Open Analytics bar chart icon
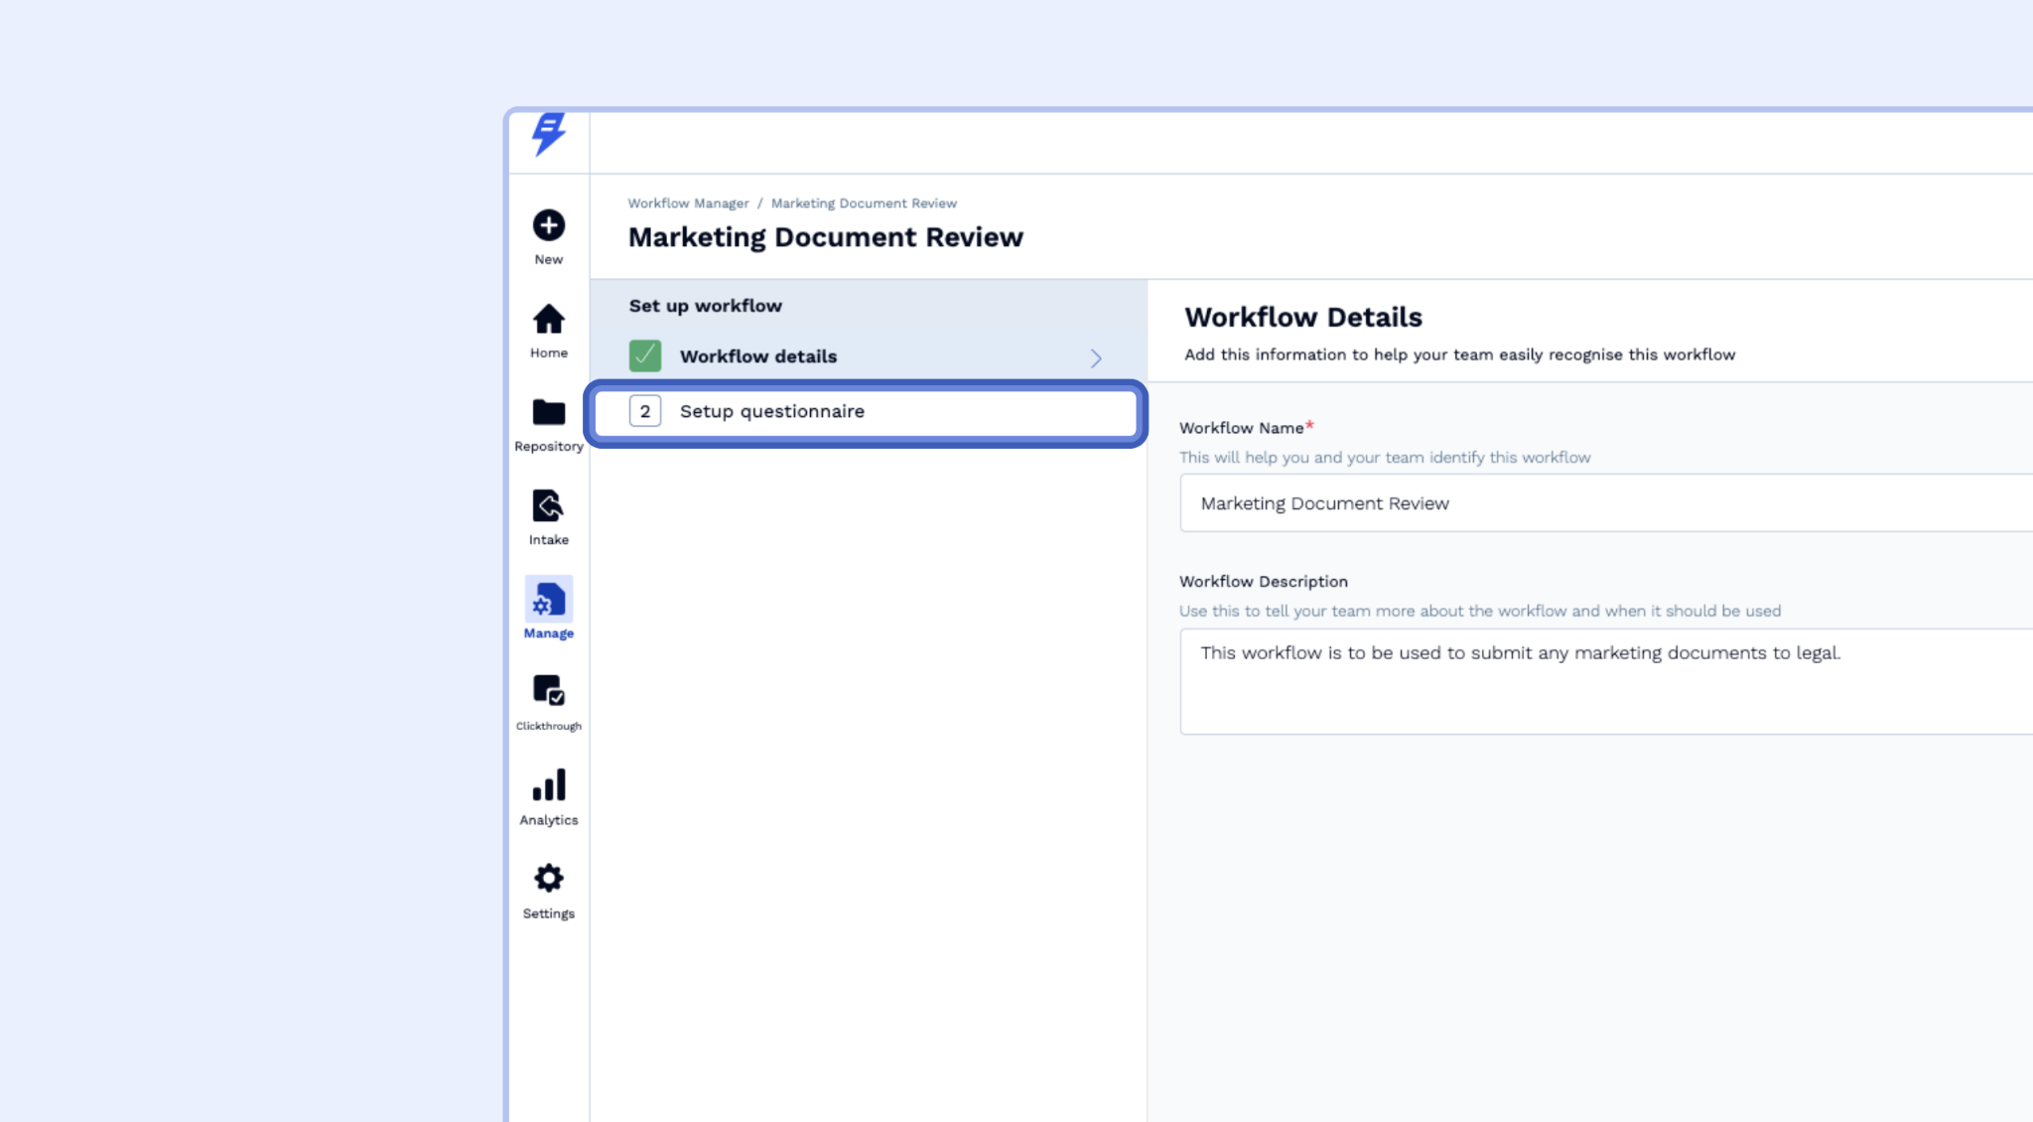The image size is (2033, 1122). tap(548, 784)
